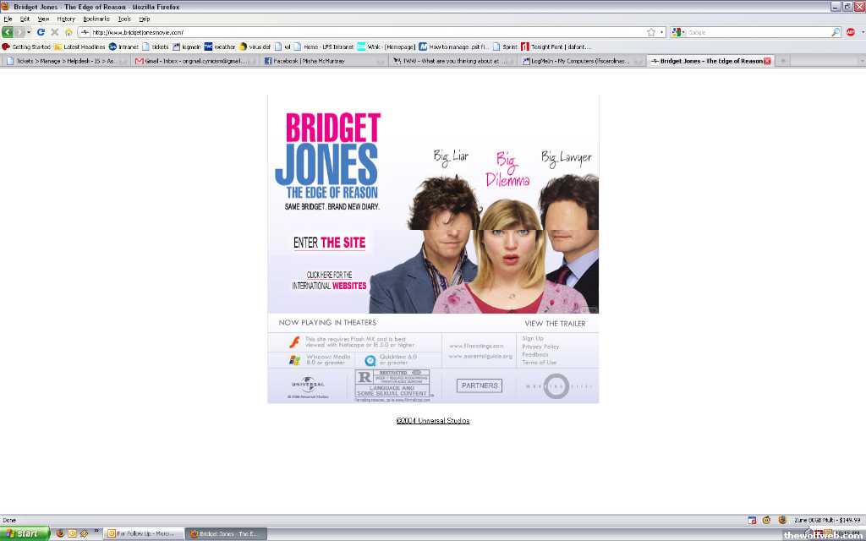866x541 pixels.
Task: Open the Help menu
Action: tap(144, 19)
